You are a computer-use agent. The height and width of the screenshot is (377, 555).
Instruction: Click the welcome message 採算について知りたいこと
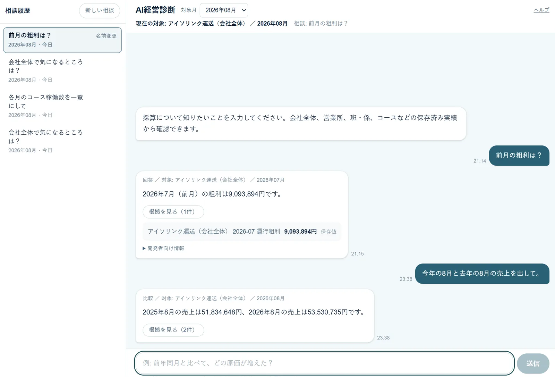point(301,124)
